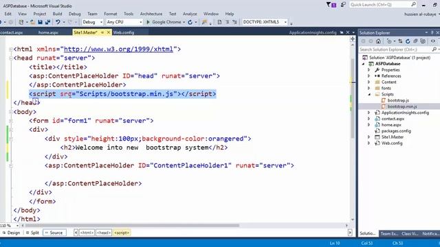The height and width of the screenshot is (247, 440).
Task: Expand the Properties node
Action: pyautogui.click(x=369, y=70)
